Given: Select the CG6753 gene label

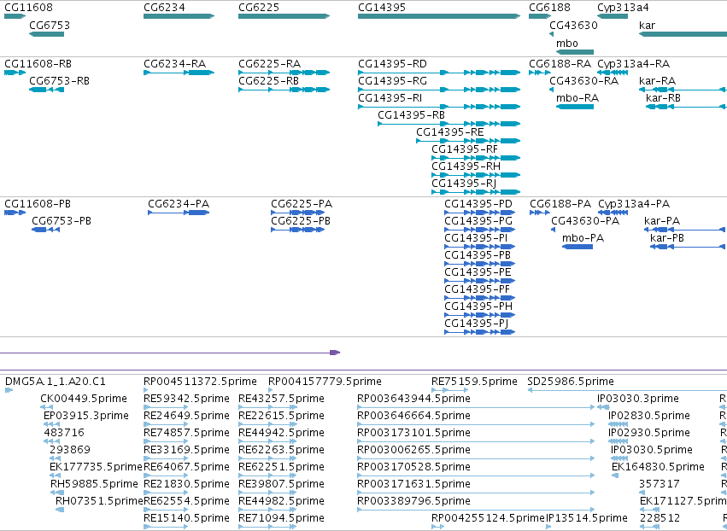Looking at the screenshot, I should 50,26.
